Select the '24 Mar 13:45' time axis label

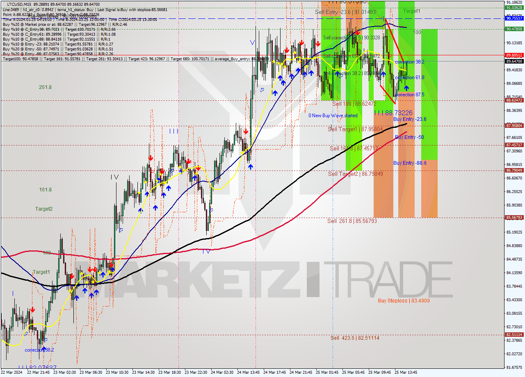[248, 372]
